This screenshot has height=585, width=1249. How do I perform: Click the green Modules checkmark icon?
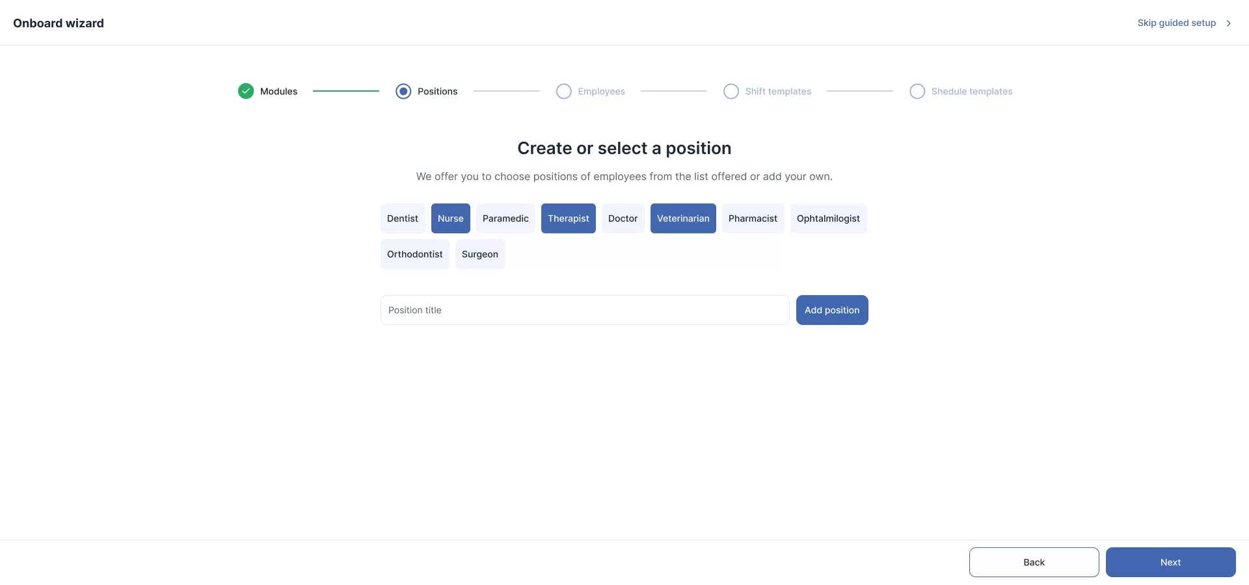[x=246, y=91]
